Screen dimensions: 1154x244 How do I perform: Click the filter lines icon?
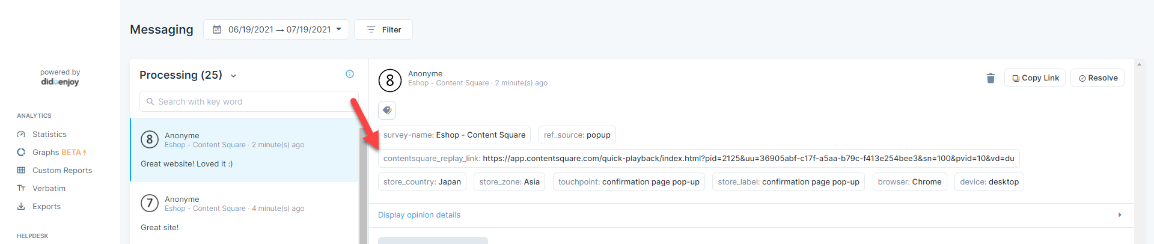(x=371, y=29)
